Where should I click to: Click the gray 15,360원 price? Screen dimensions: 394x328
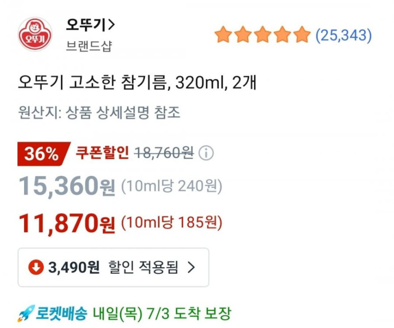coord(67,187)
